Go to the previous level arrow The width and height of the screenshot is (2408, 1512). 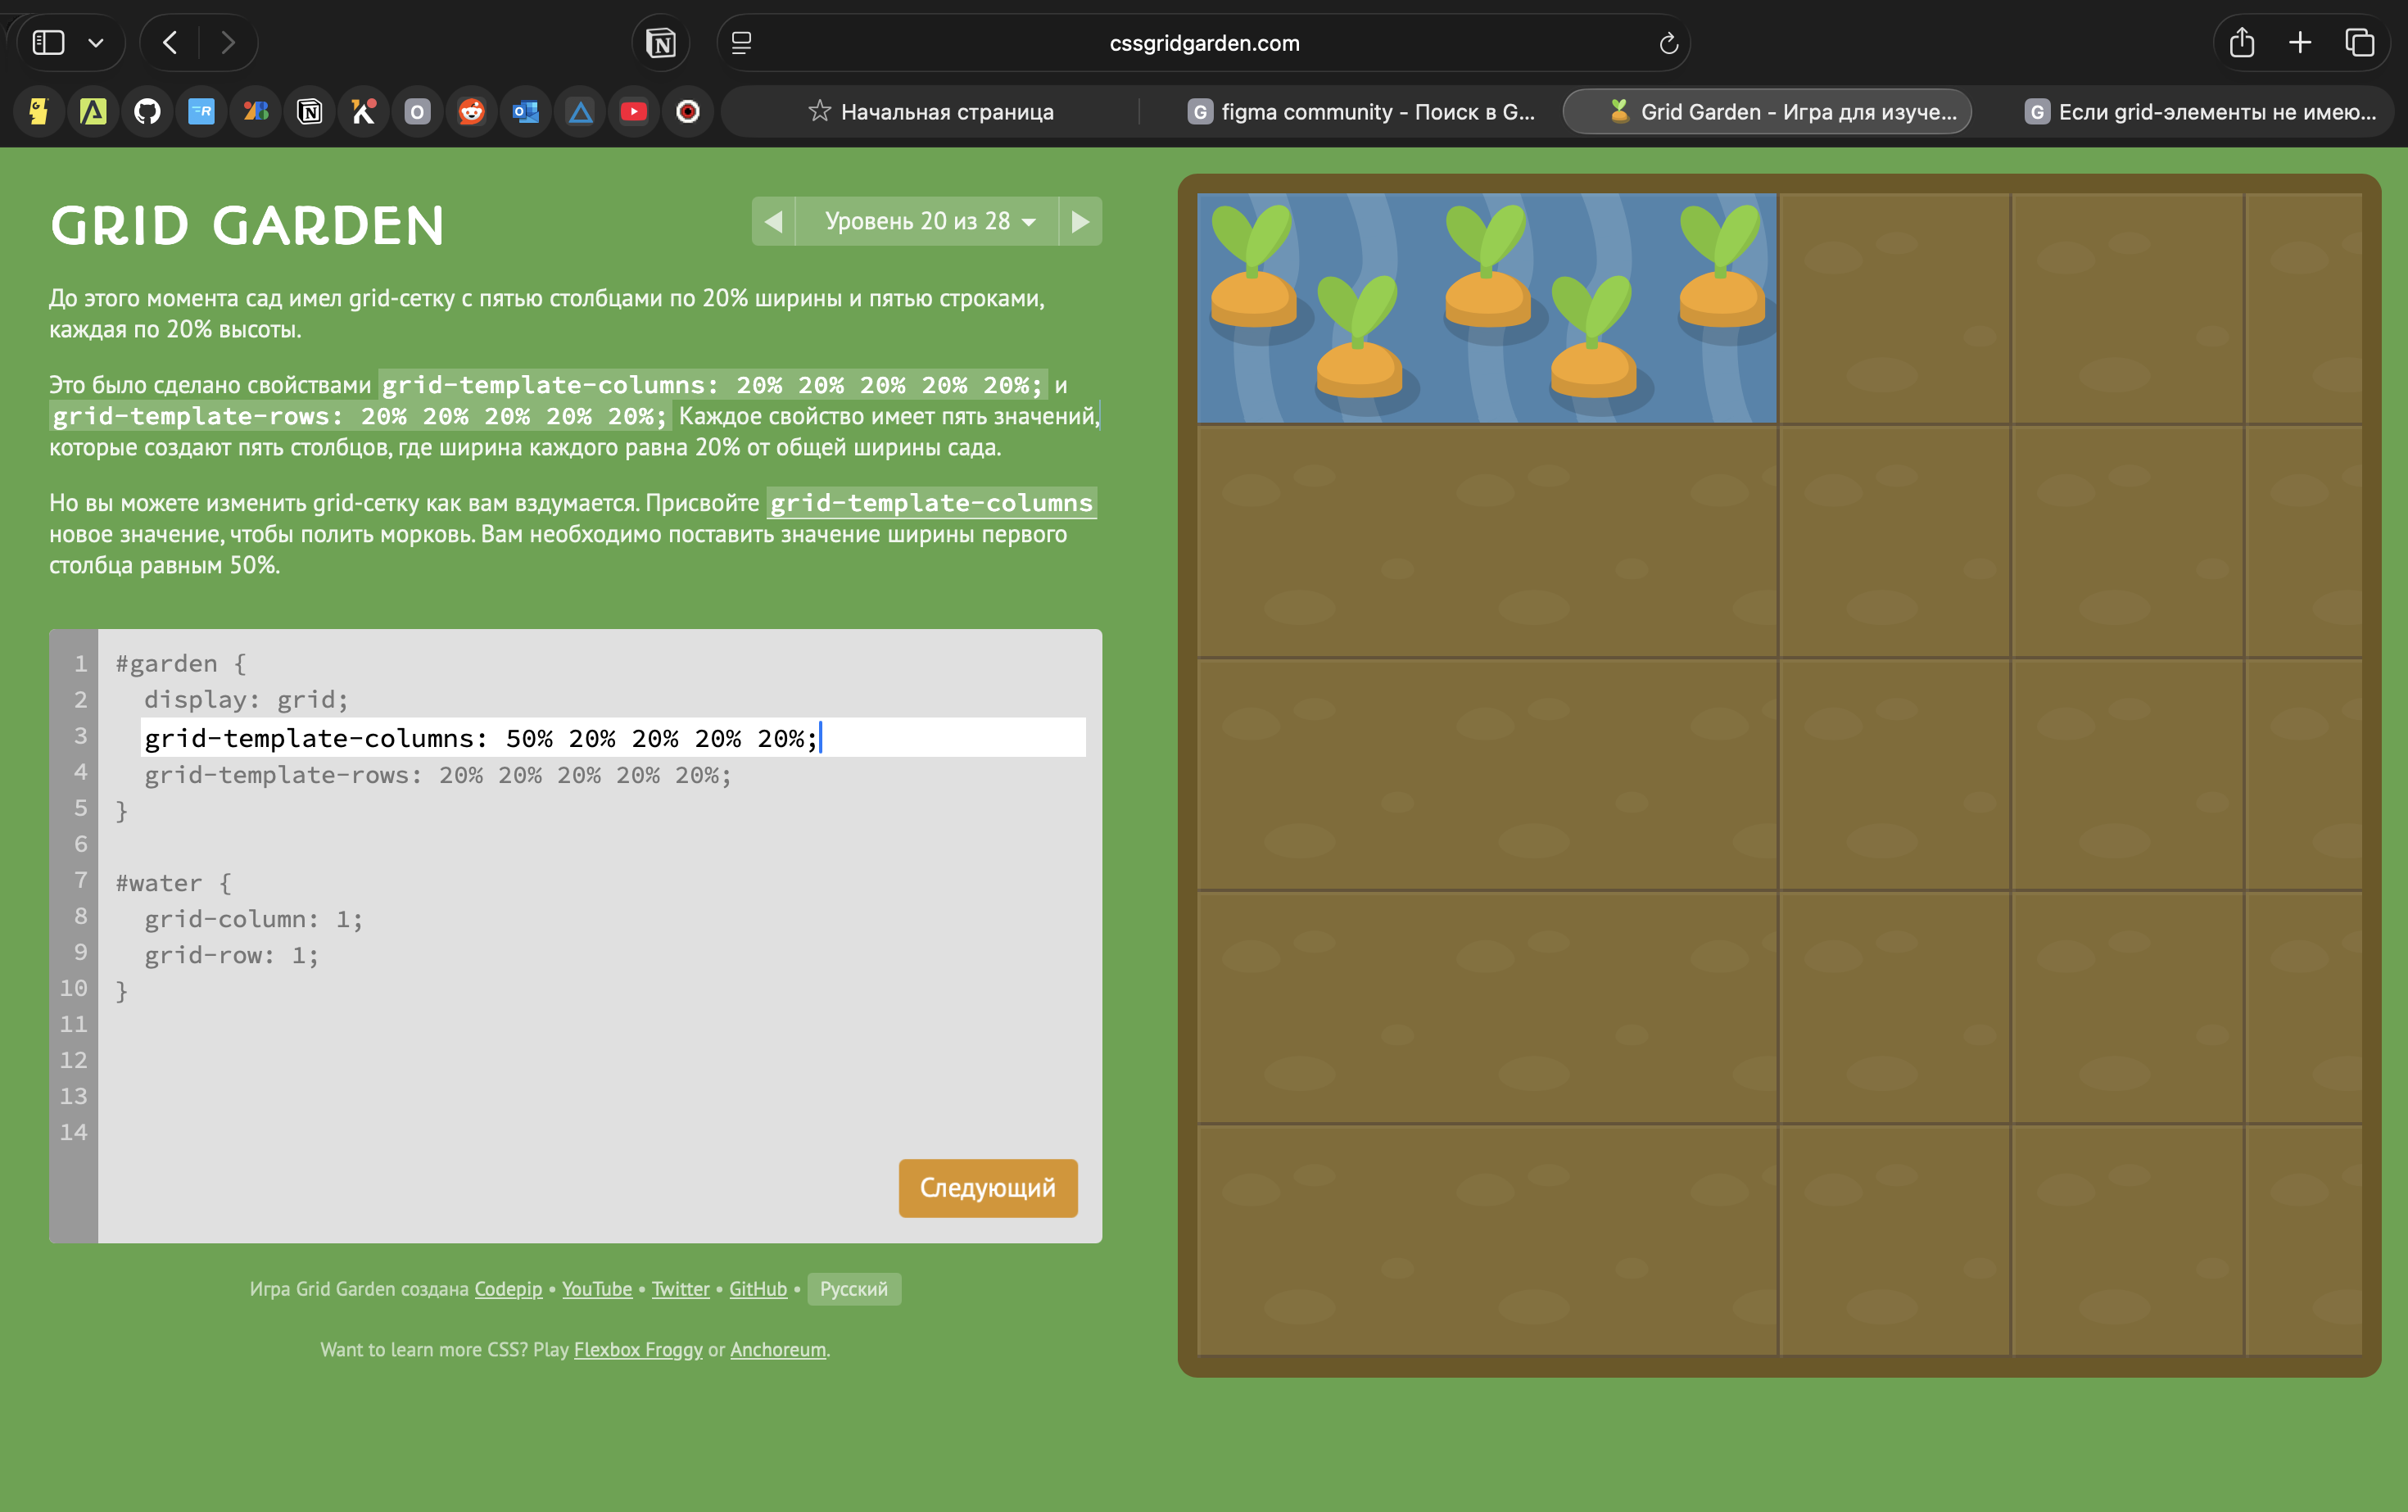coord(773,221)
